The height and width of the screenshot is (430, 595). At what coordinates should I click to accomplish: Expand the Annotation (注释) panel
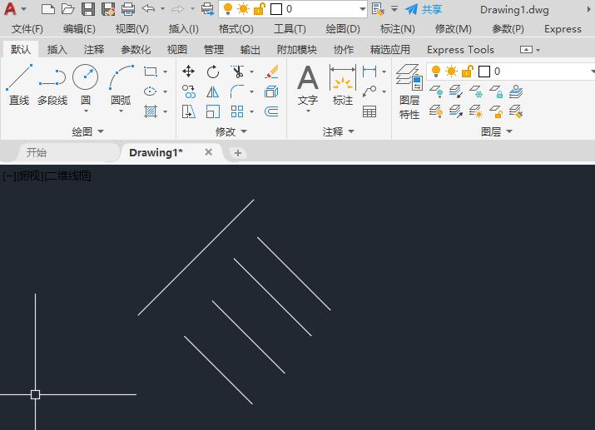pyautogui.click(x=338, y=131)
